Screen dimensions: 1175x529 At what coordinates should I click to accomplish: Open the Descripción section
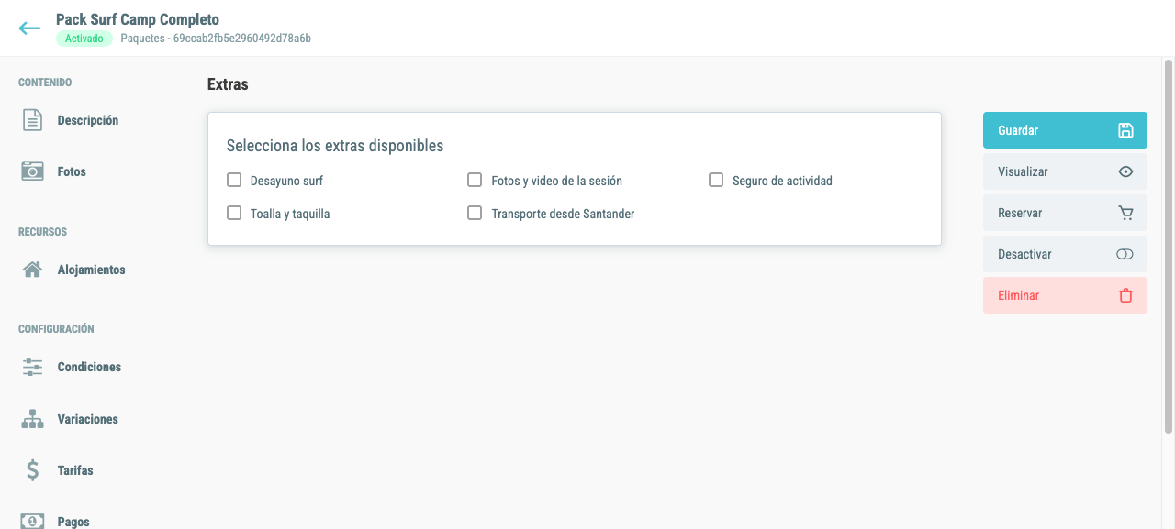click(88, 120)
